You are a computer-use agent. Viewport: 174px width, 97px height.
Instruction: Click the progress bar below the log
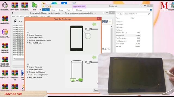(x=18, y=66)
